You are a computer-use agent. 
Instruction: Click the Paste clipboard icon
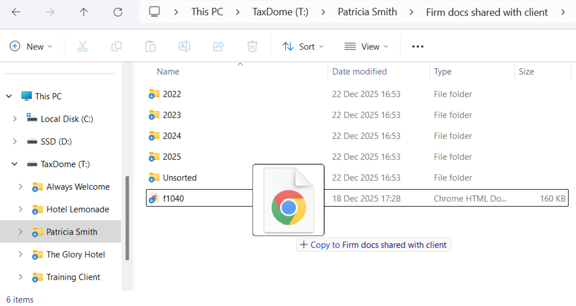[x=150, y=47]
